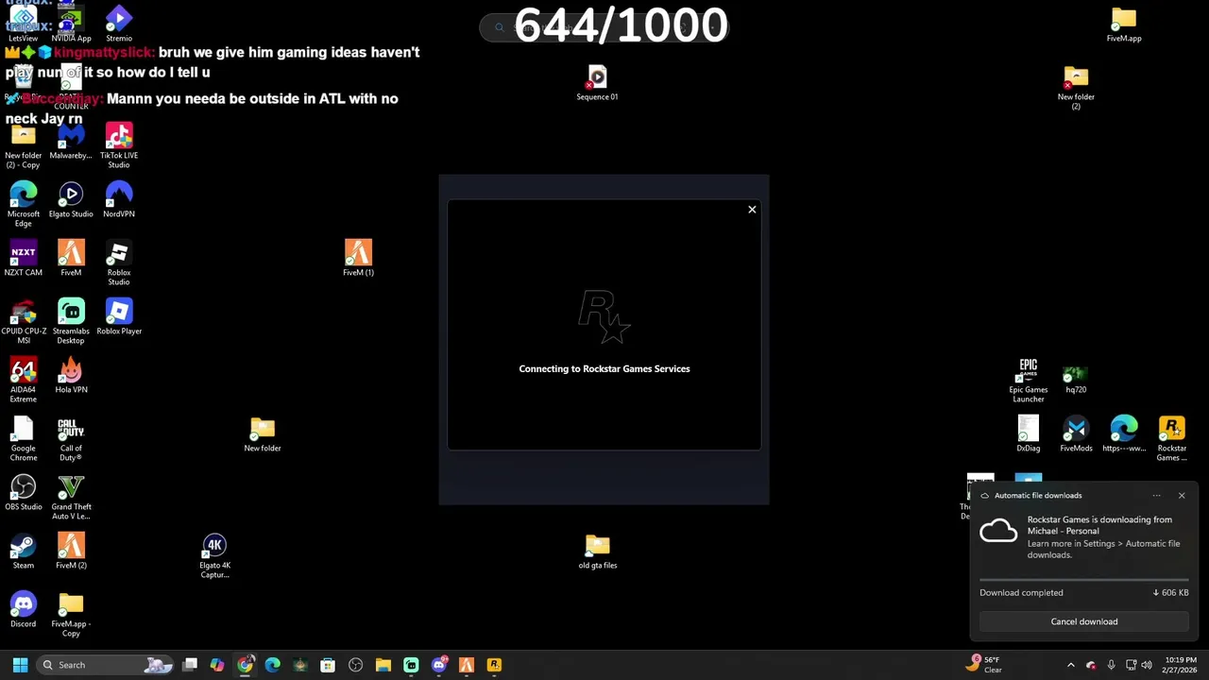Open File Explorer from the taskbar

(383, 665)
